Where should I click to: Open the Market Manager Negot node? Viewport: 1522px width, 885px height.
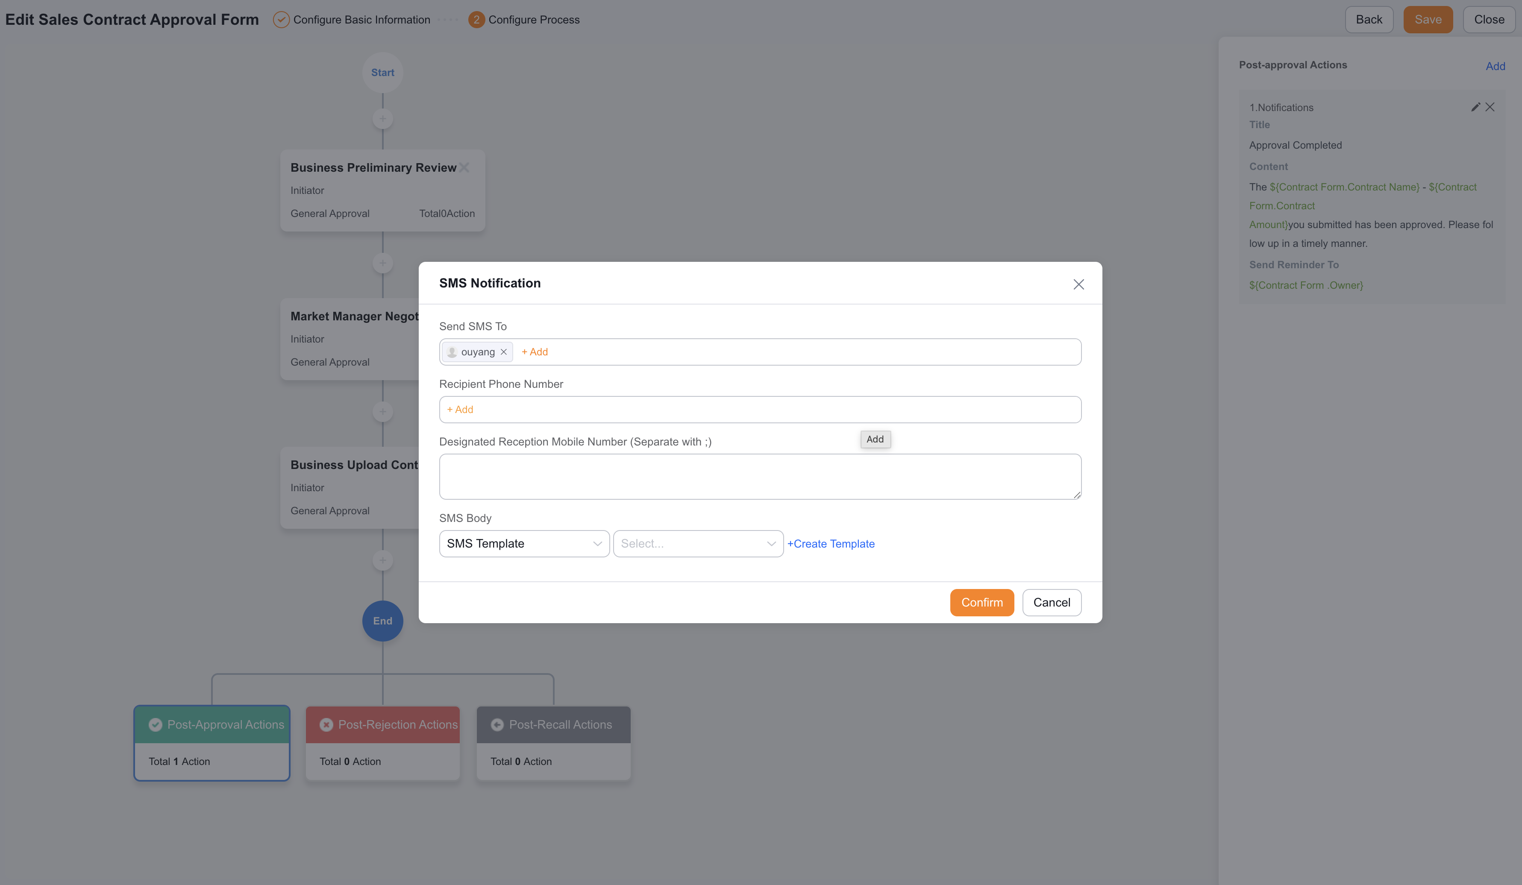[x=350, y=339]
